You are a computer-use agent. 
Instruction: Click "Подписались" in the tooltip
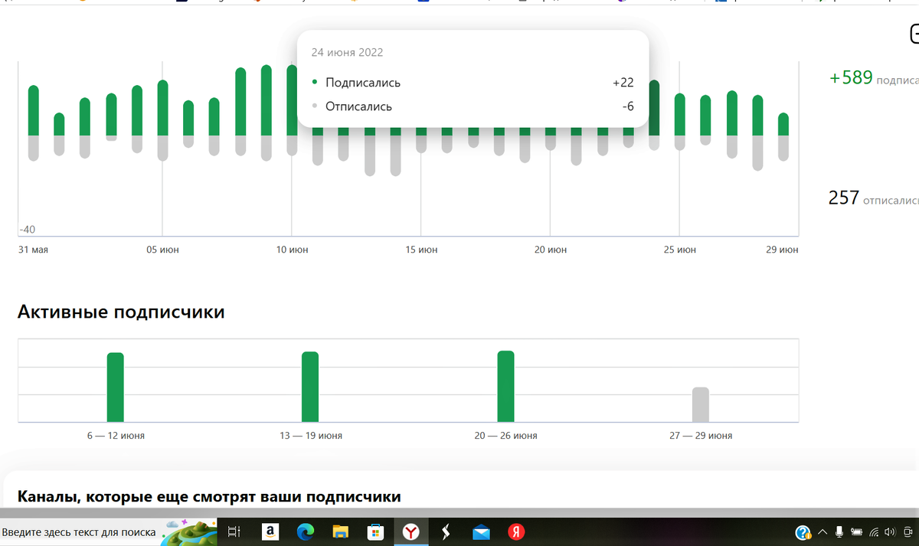click(362, 83)
